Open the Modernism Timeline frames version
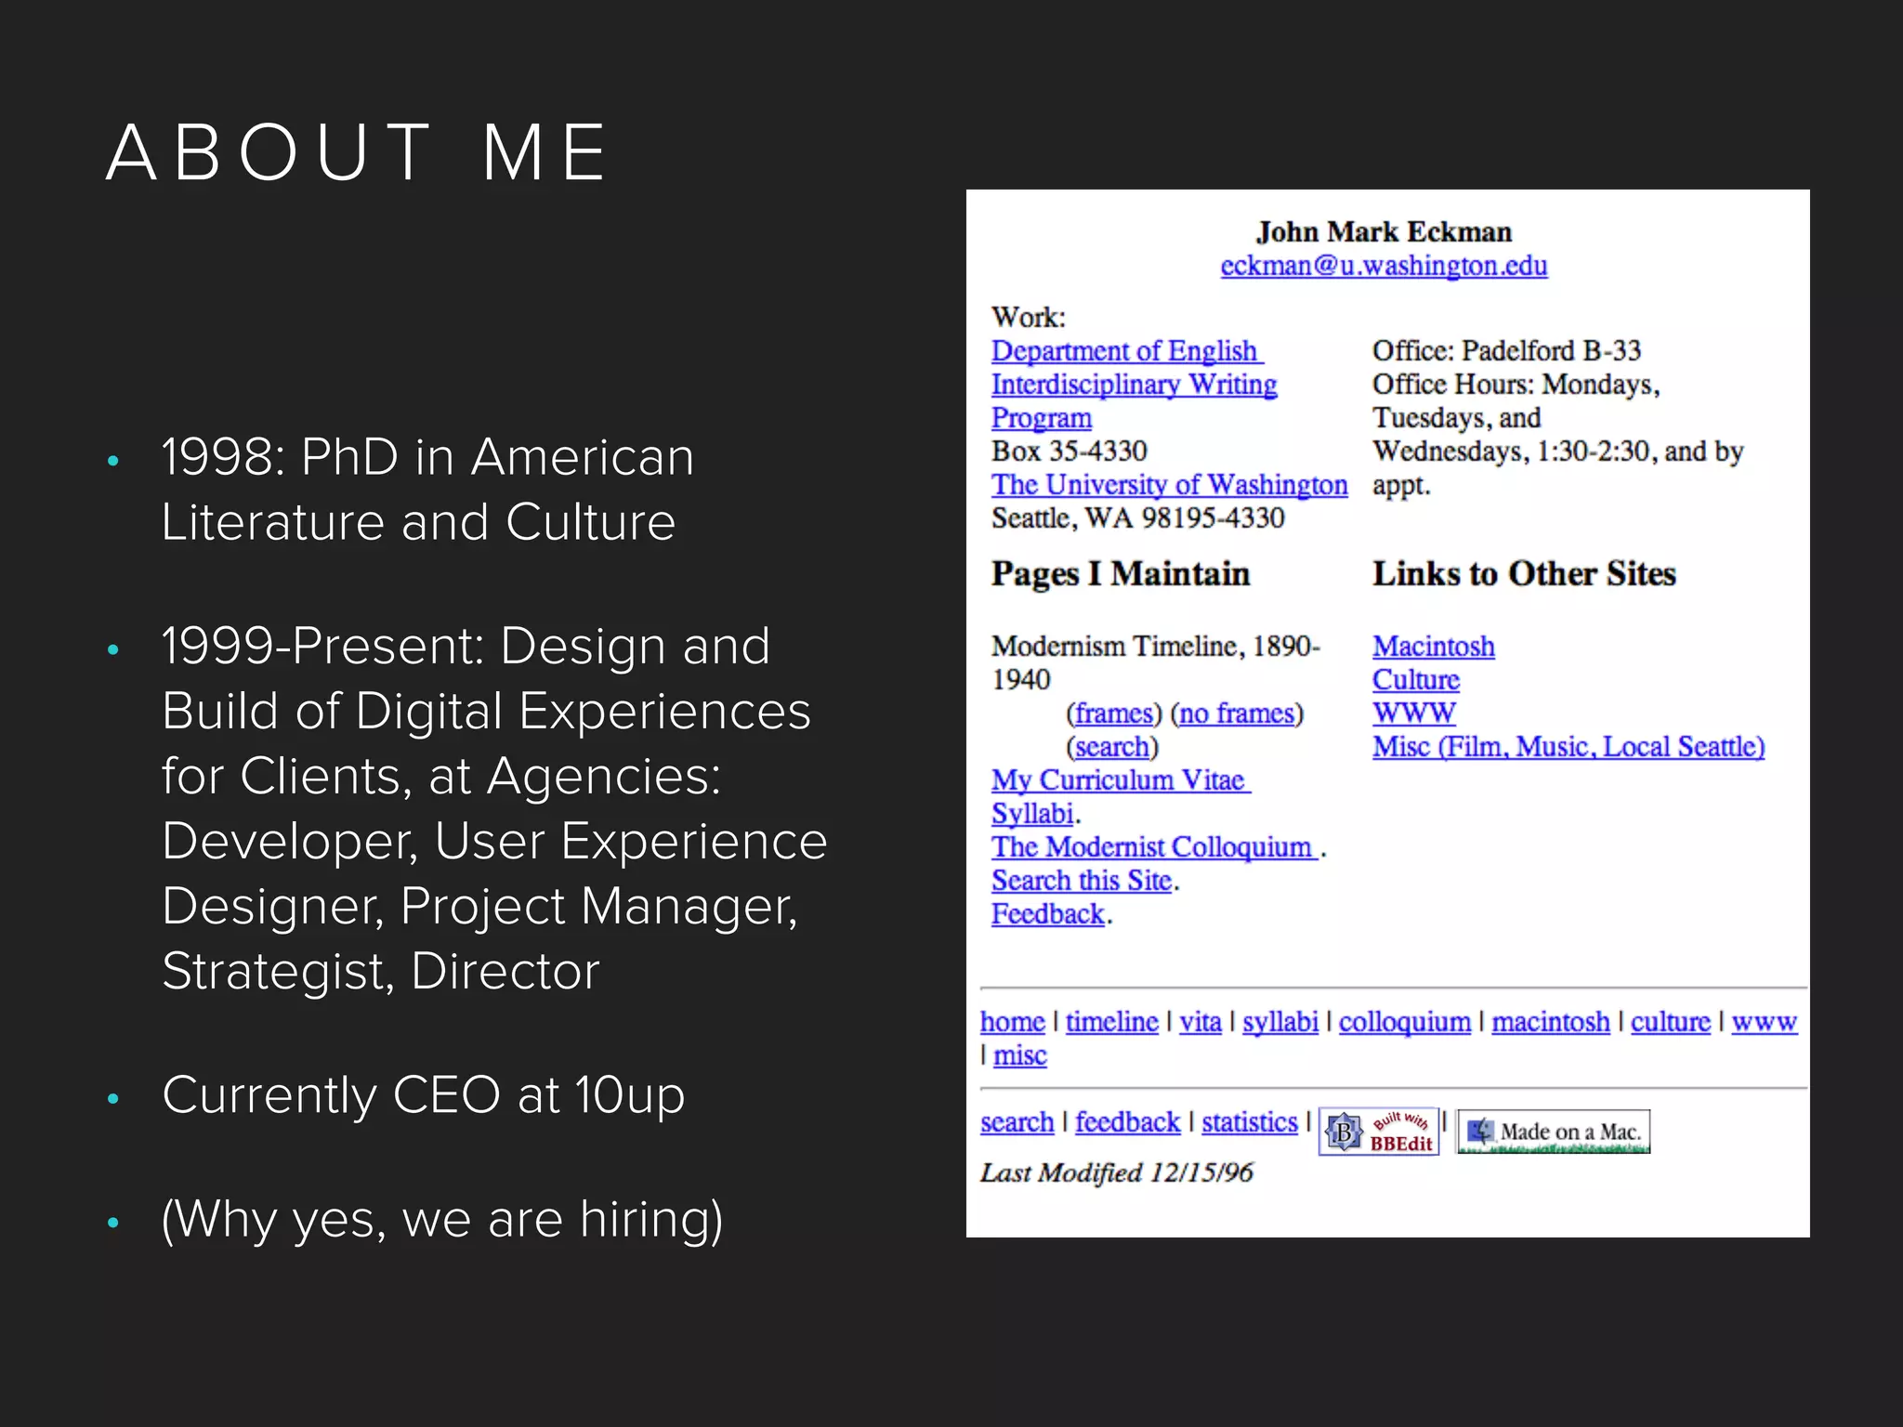The image size is (1903, 1427). click(1113, 713)
